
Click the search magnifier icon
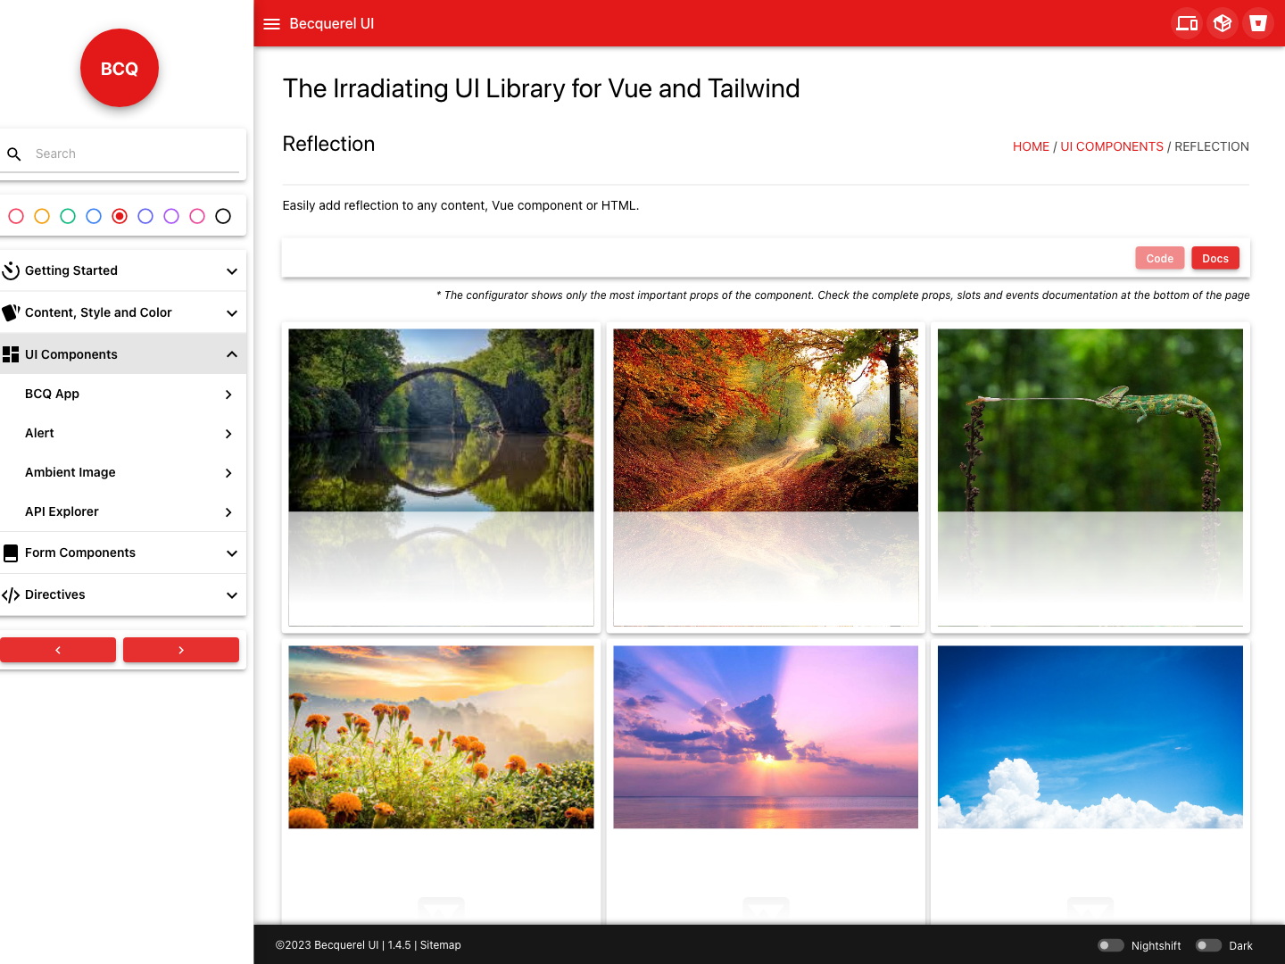(14, 154)
